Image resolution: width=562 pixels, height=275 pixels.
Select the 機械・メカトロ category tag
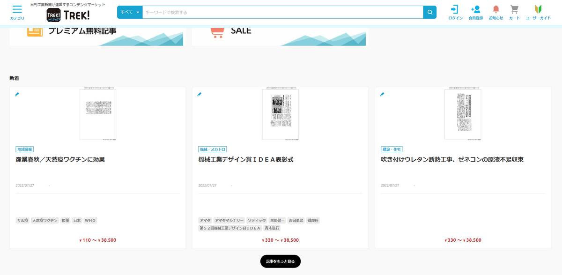(213, 149)
